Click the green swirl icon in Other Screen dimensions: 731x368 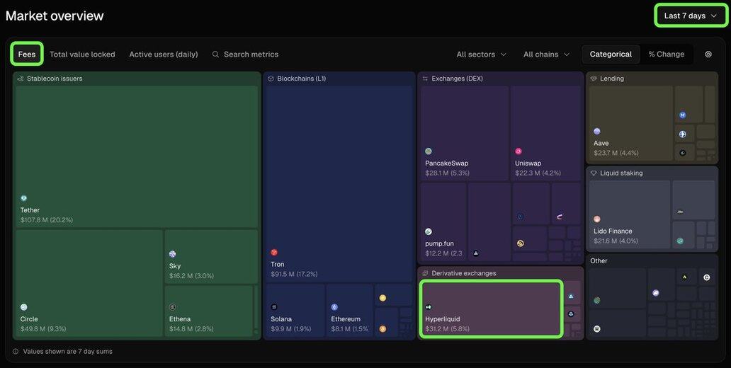pyautogui.click(x=597, y=301)
